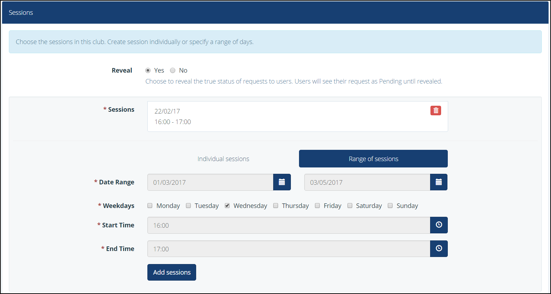
Task: Click the Reveal help text about Pending status
Action: (x=294, y=81)
